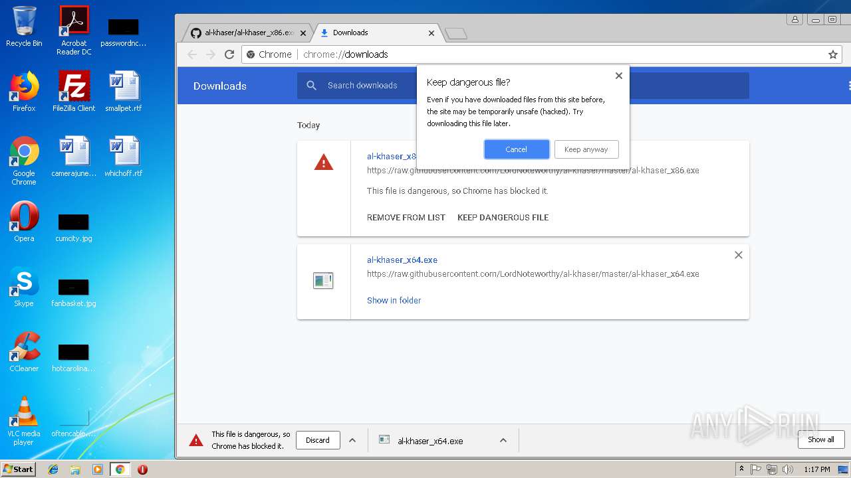Viewport: 851px width, 478px height.
Task: Close the Downloads tab
Action: tap(431, 33)
